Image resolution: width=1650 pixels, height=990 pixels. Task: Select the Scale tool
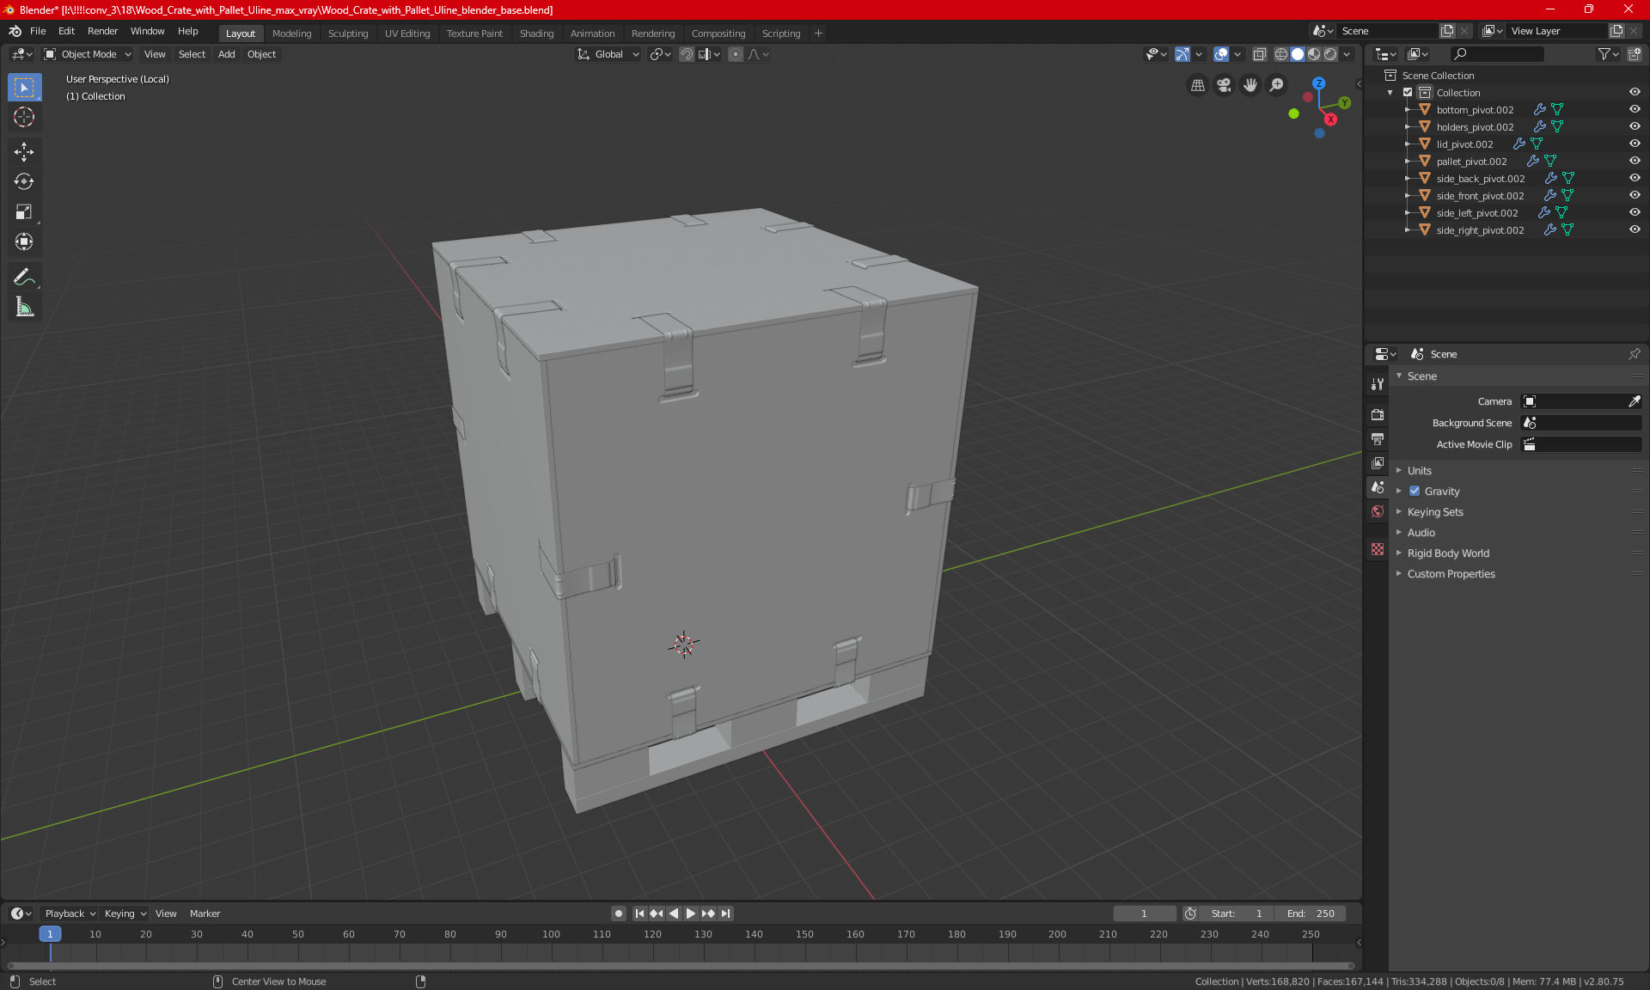coord(24,212)
